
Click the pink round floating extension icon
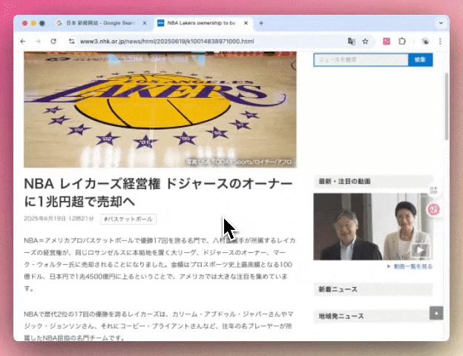click(x=434, y=209)
